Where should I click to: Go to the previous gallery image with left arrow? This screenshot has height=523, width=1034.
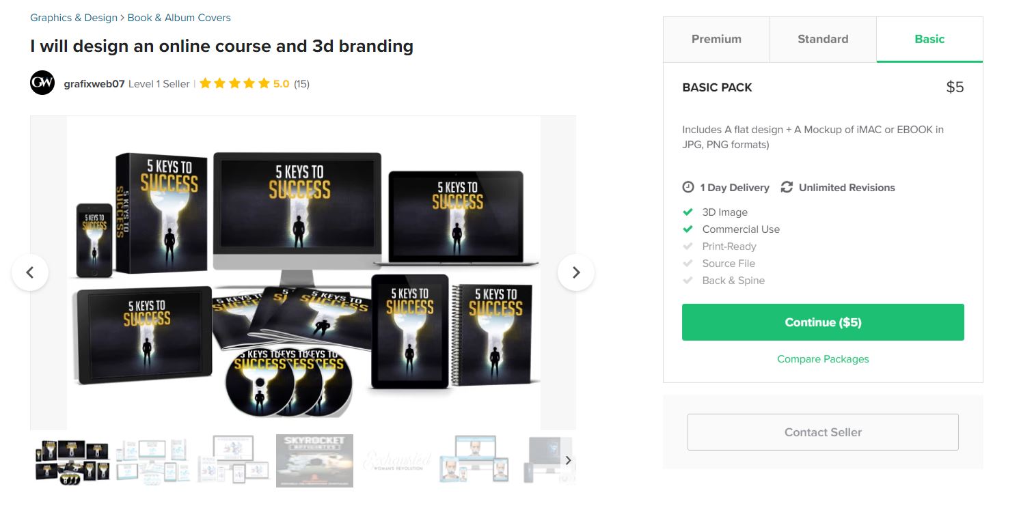pyautogui.click(x=30, y=272)
